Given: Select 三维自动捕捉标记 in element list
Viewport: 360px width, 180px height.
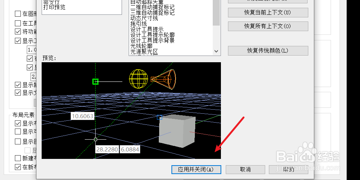Looking at the screenshot, I should click(x=152, y=13).
